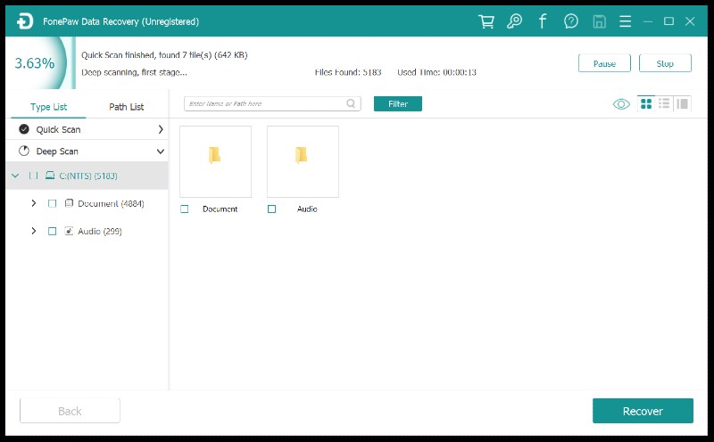Open the Filter options
This screenshot has height=442, width=714.
(x=397, y=103)
